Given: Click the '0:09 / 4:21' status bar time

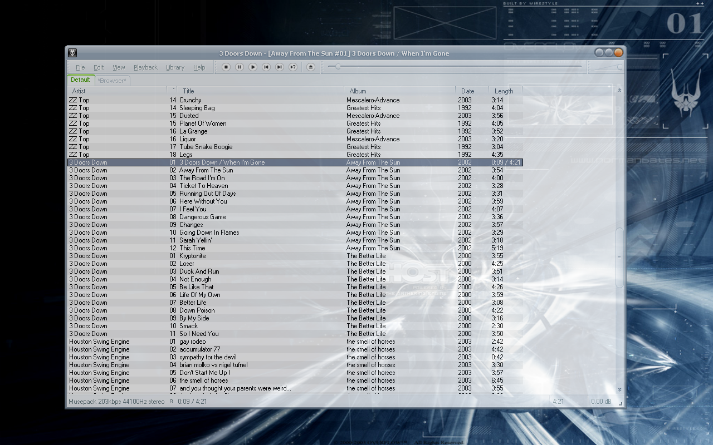Looking at the screenshot, I should pyautogui.click(x=192, y=401).
